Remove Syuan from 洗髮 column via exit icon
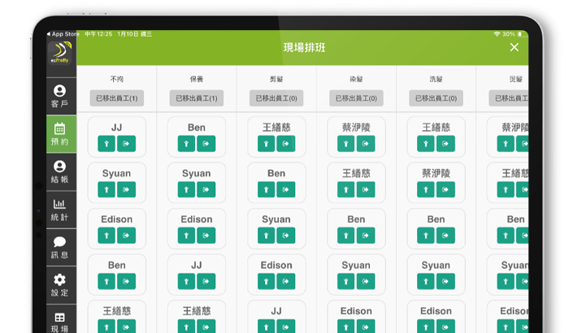569x333 pixels. 445,281
